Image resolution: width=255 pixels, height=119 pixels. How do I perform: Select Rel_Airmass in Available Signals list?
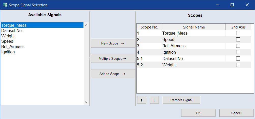pos(13,47)
